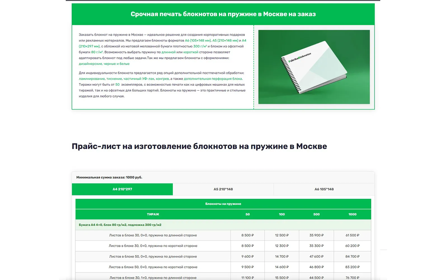Click the 1000 copies column header

click(x=353, y=214)
